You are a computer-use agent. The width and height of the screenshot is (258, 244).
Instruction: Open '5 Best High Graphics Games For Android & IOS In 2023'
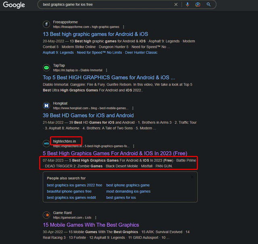(115, 153)
